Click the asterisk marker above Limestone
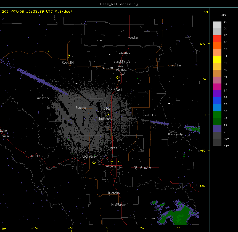This screenshot has width=238, height=232. (42, 95)
